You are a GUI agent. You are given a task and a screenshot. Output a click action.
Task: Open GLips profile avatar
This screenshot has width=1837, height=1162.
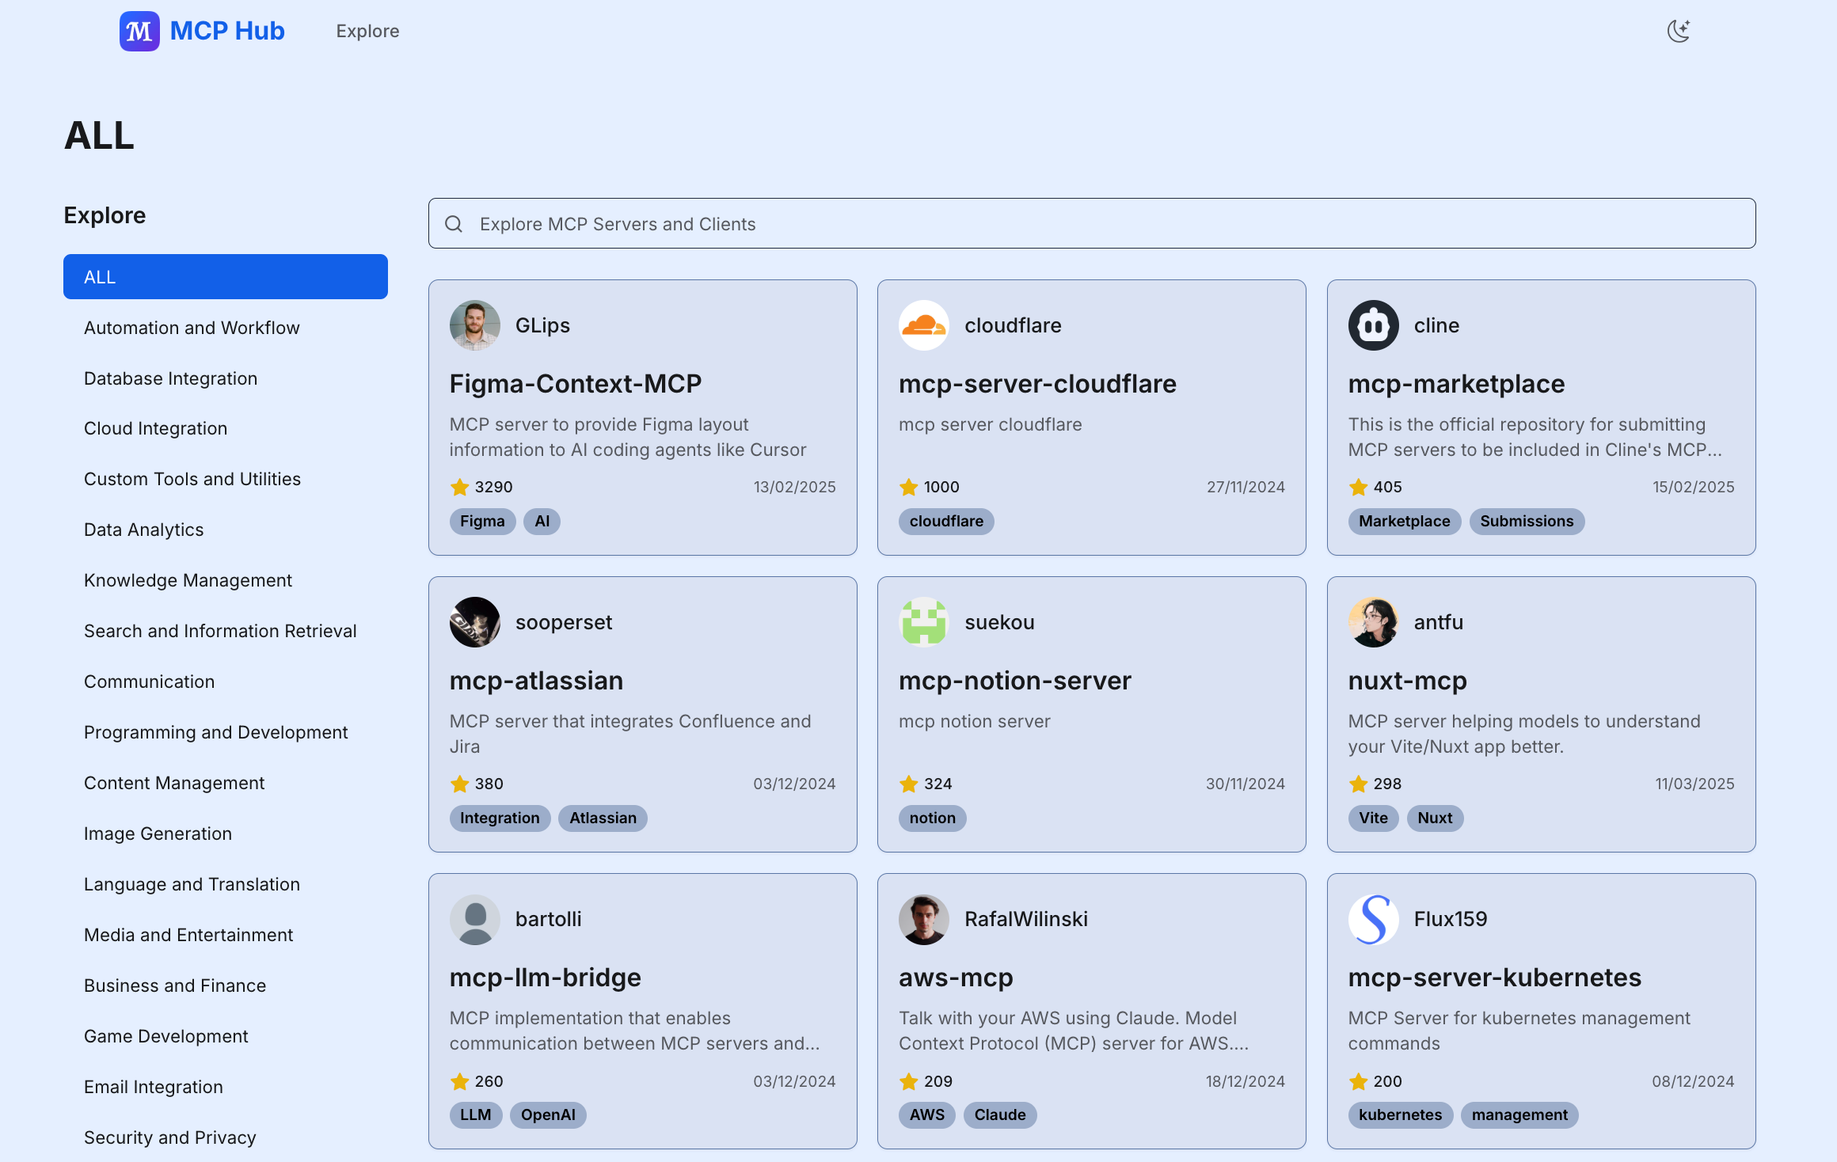click(474, 325)
